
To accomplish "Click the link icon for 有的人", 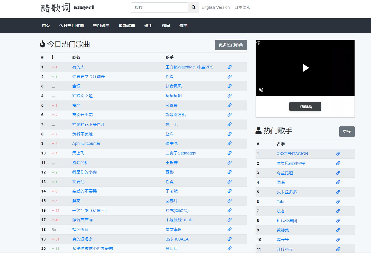I will (x=230, y=67).
